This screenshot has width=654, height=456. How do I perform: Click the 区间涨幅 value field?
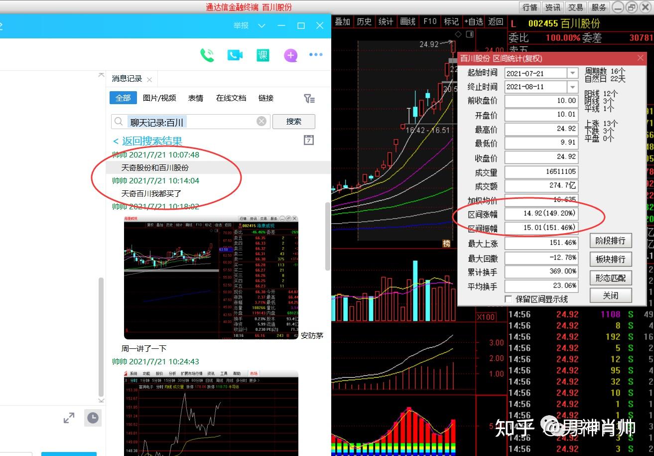(x=541, y=213)
